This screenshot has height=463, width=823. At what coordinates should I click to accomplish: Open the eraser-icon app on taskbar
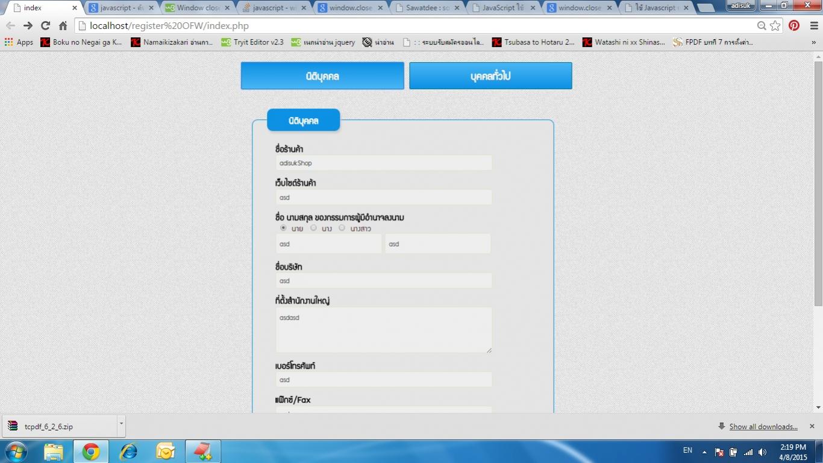tap(202, 452)
